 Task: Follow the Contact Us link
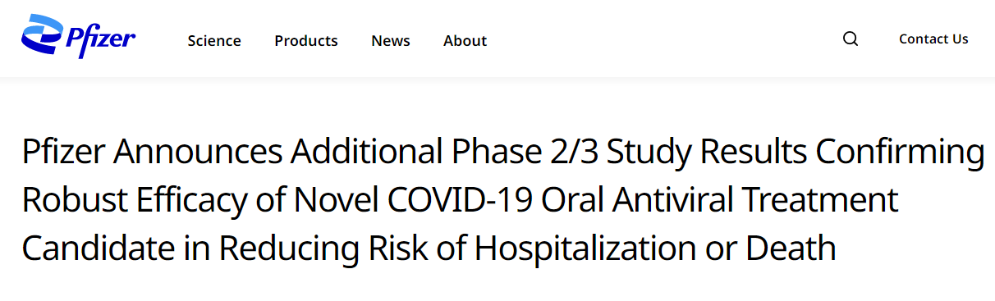933,39
